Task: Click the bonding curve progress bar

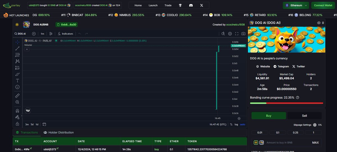Action: click(286, 103)
